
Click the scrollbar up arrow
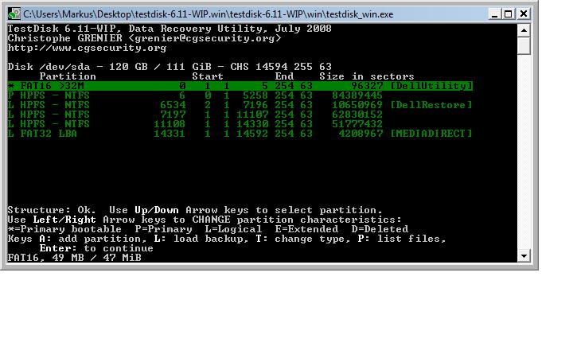coord(524,30)
